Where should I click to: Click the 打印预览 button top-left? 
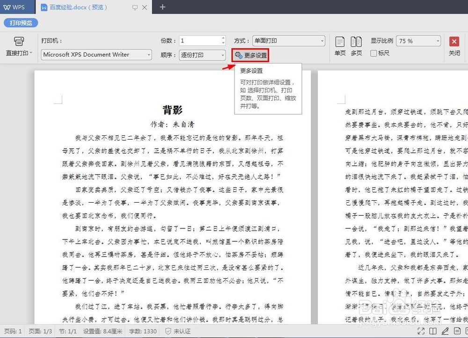[20, 22]
